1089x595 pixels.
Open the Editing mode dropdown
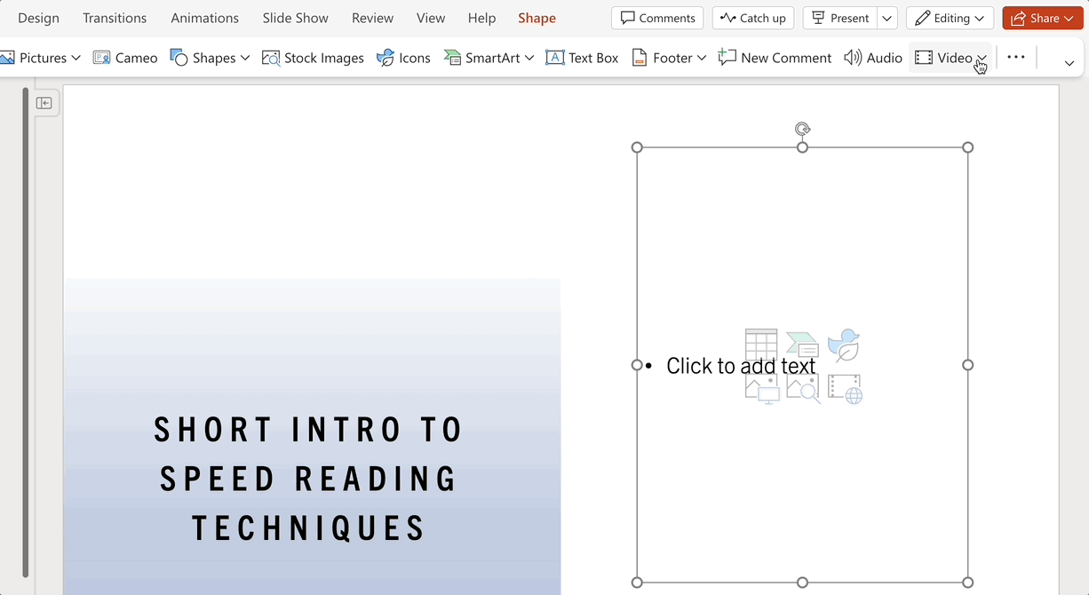coord(950,18)
